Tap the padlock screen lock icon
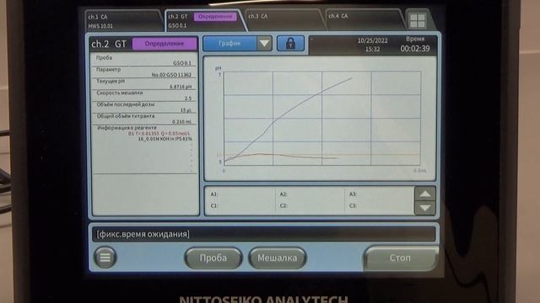 290,44
